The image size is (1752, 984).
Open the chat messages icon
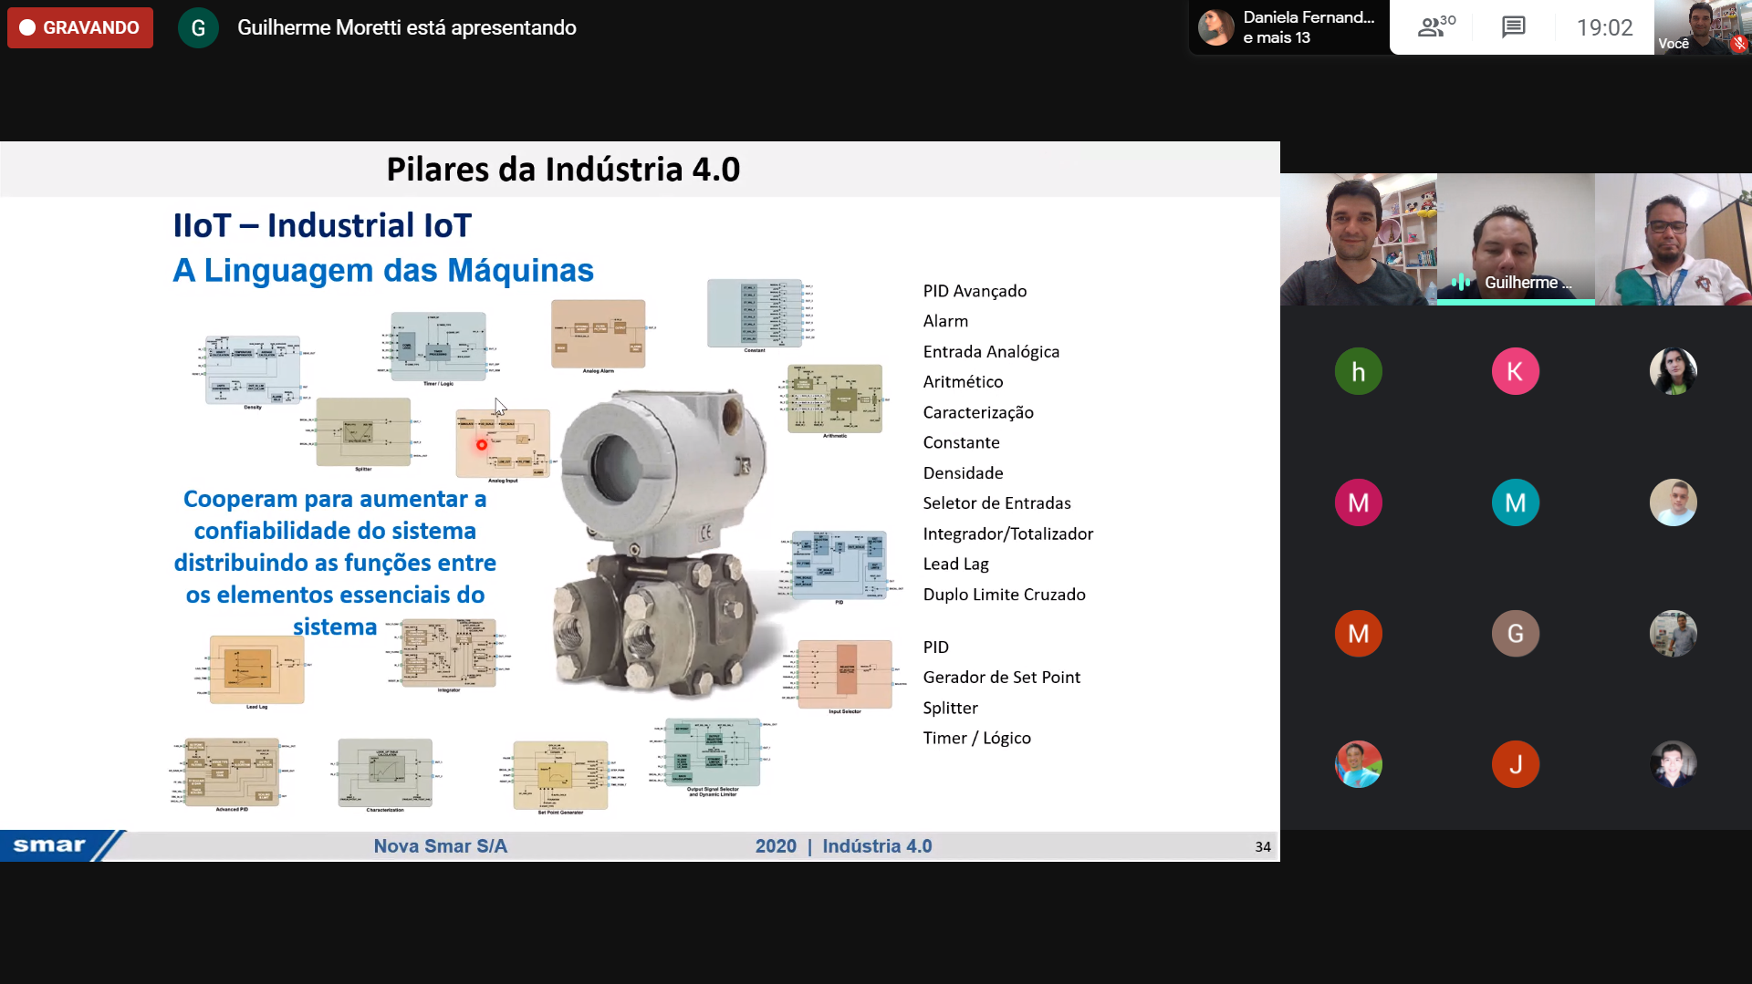1513,27
